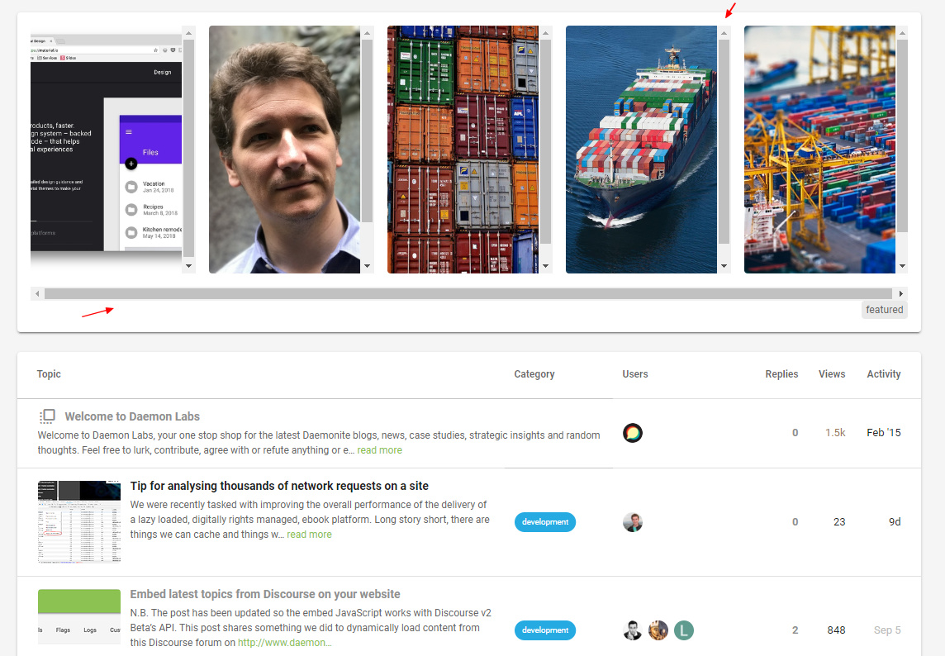Open the Welcome topic poster's round avatar
This screenshot has width=945, height=656.
tap(632, 433)
